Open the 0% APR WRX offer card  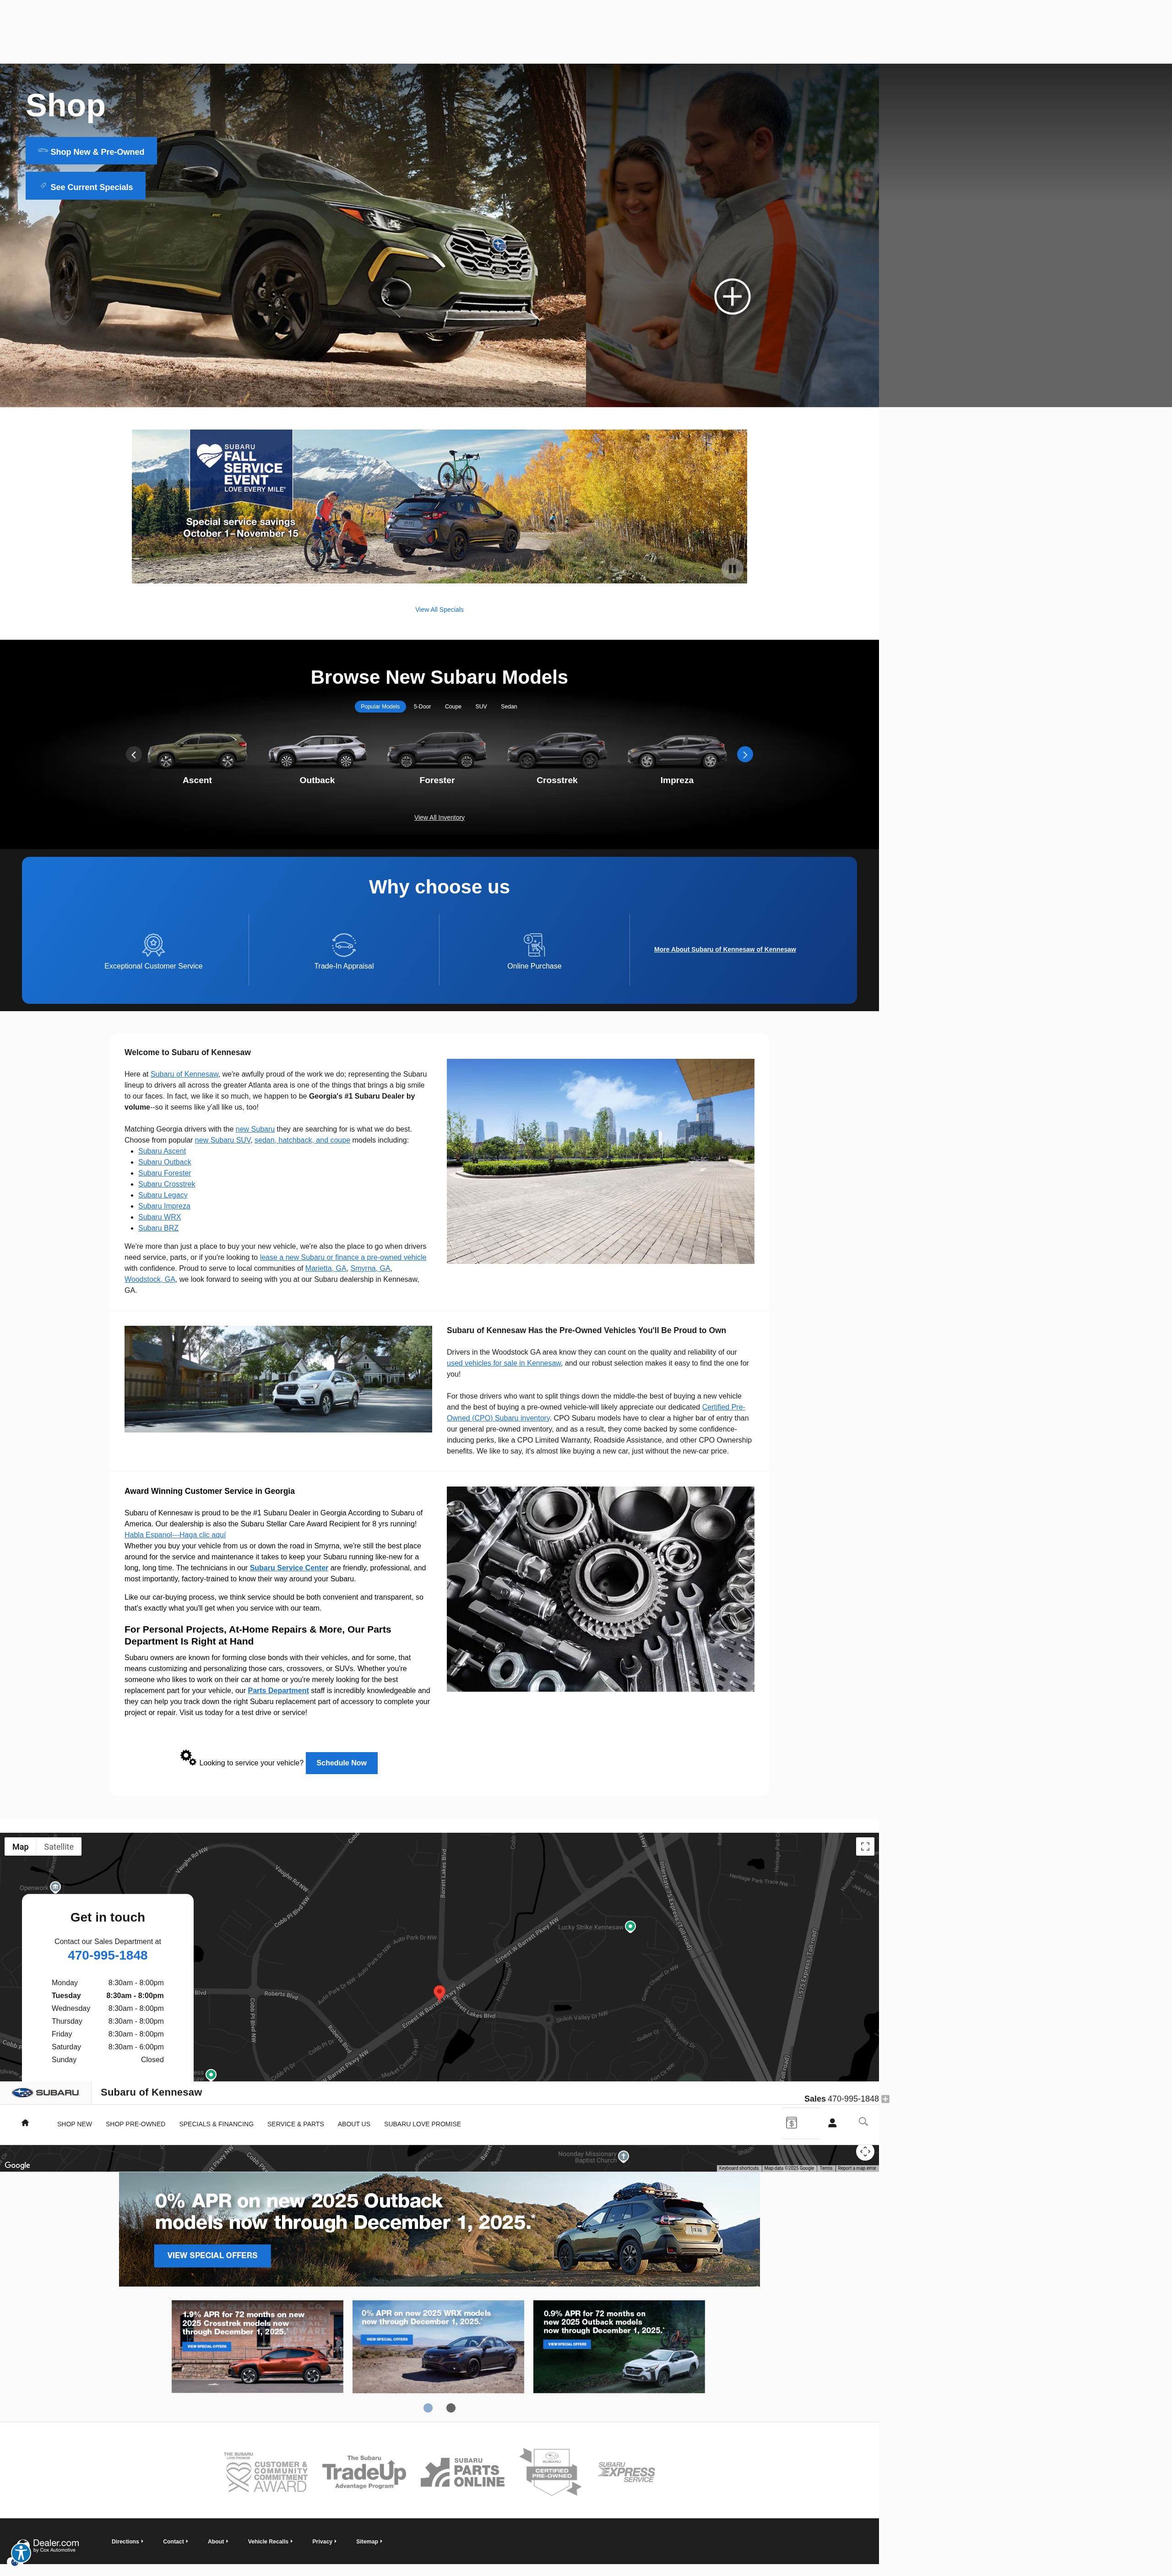pyautogui.click(x=438, y=2347)
